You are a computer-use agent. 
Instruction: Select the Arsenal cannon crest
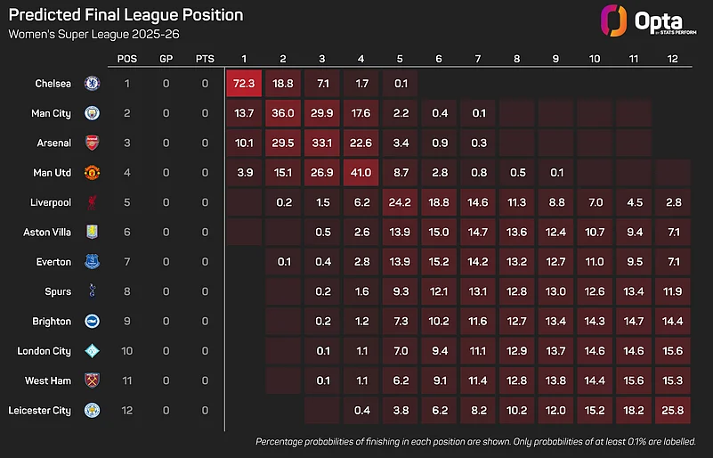coord(93,143)
